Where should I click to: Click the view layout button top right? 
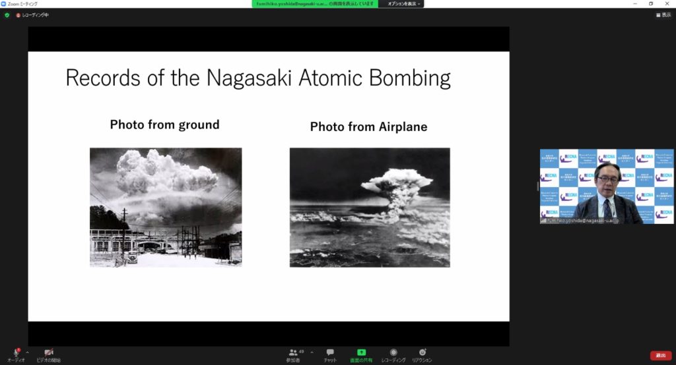tap(663, 14)
